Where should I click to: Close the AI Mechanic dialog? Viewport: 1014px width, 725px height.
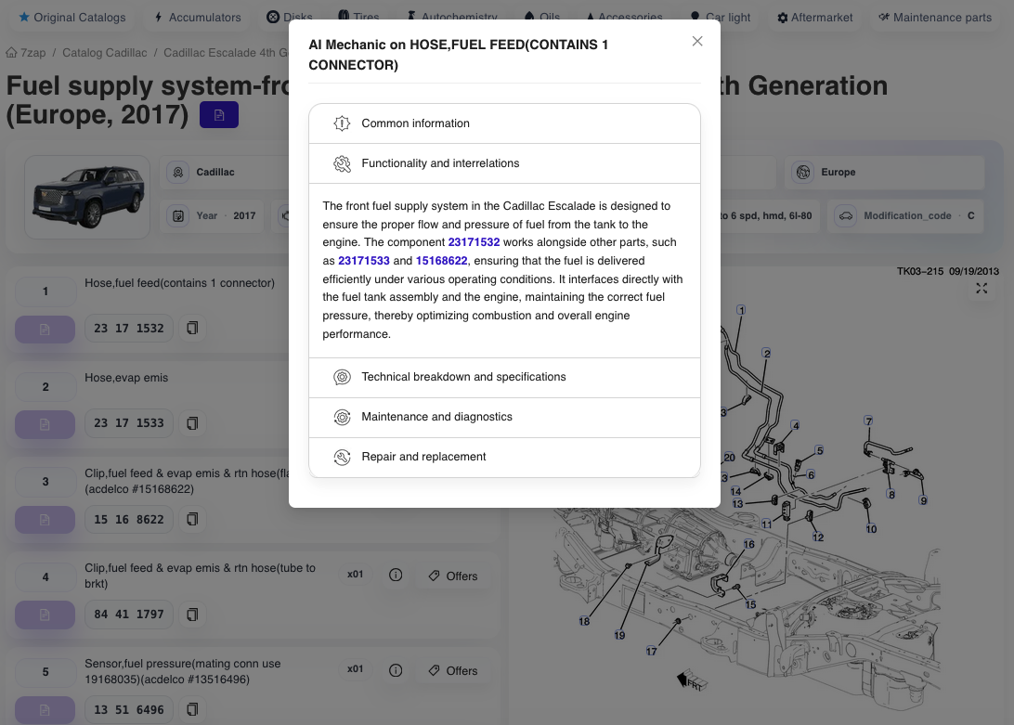pos(697,42)
